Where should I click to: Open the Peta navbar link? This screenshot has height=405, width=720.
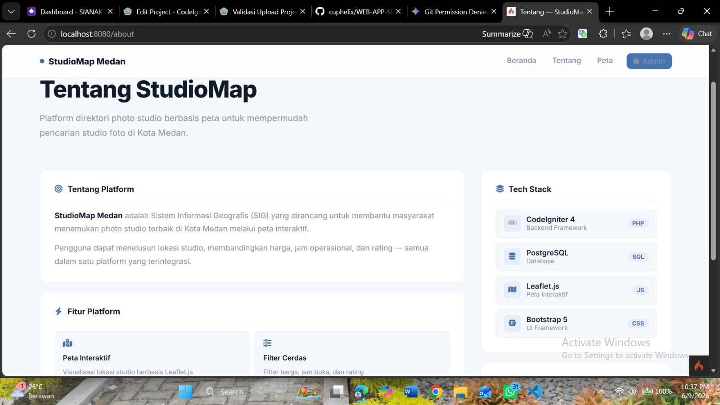click(x=605, y=61)
